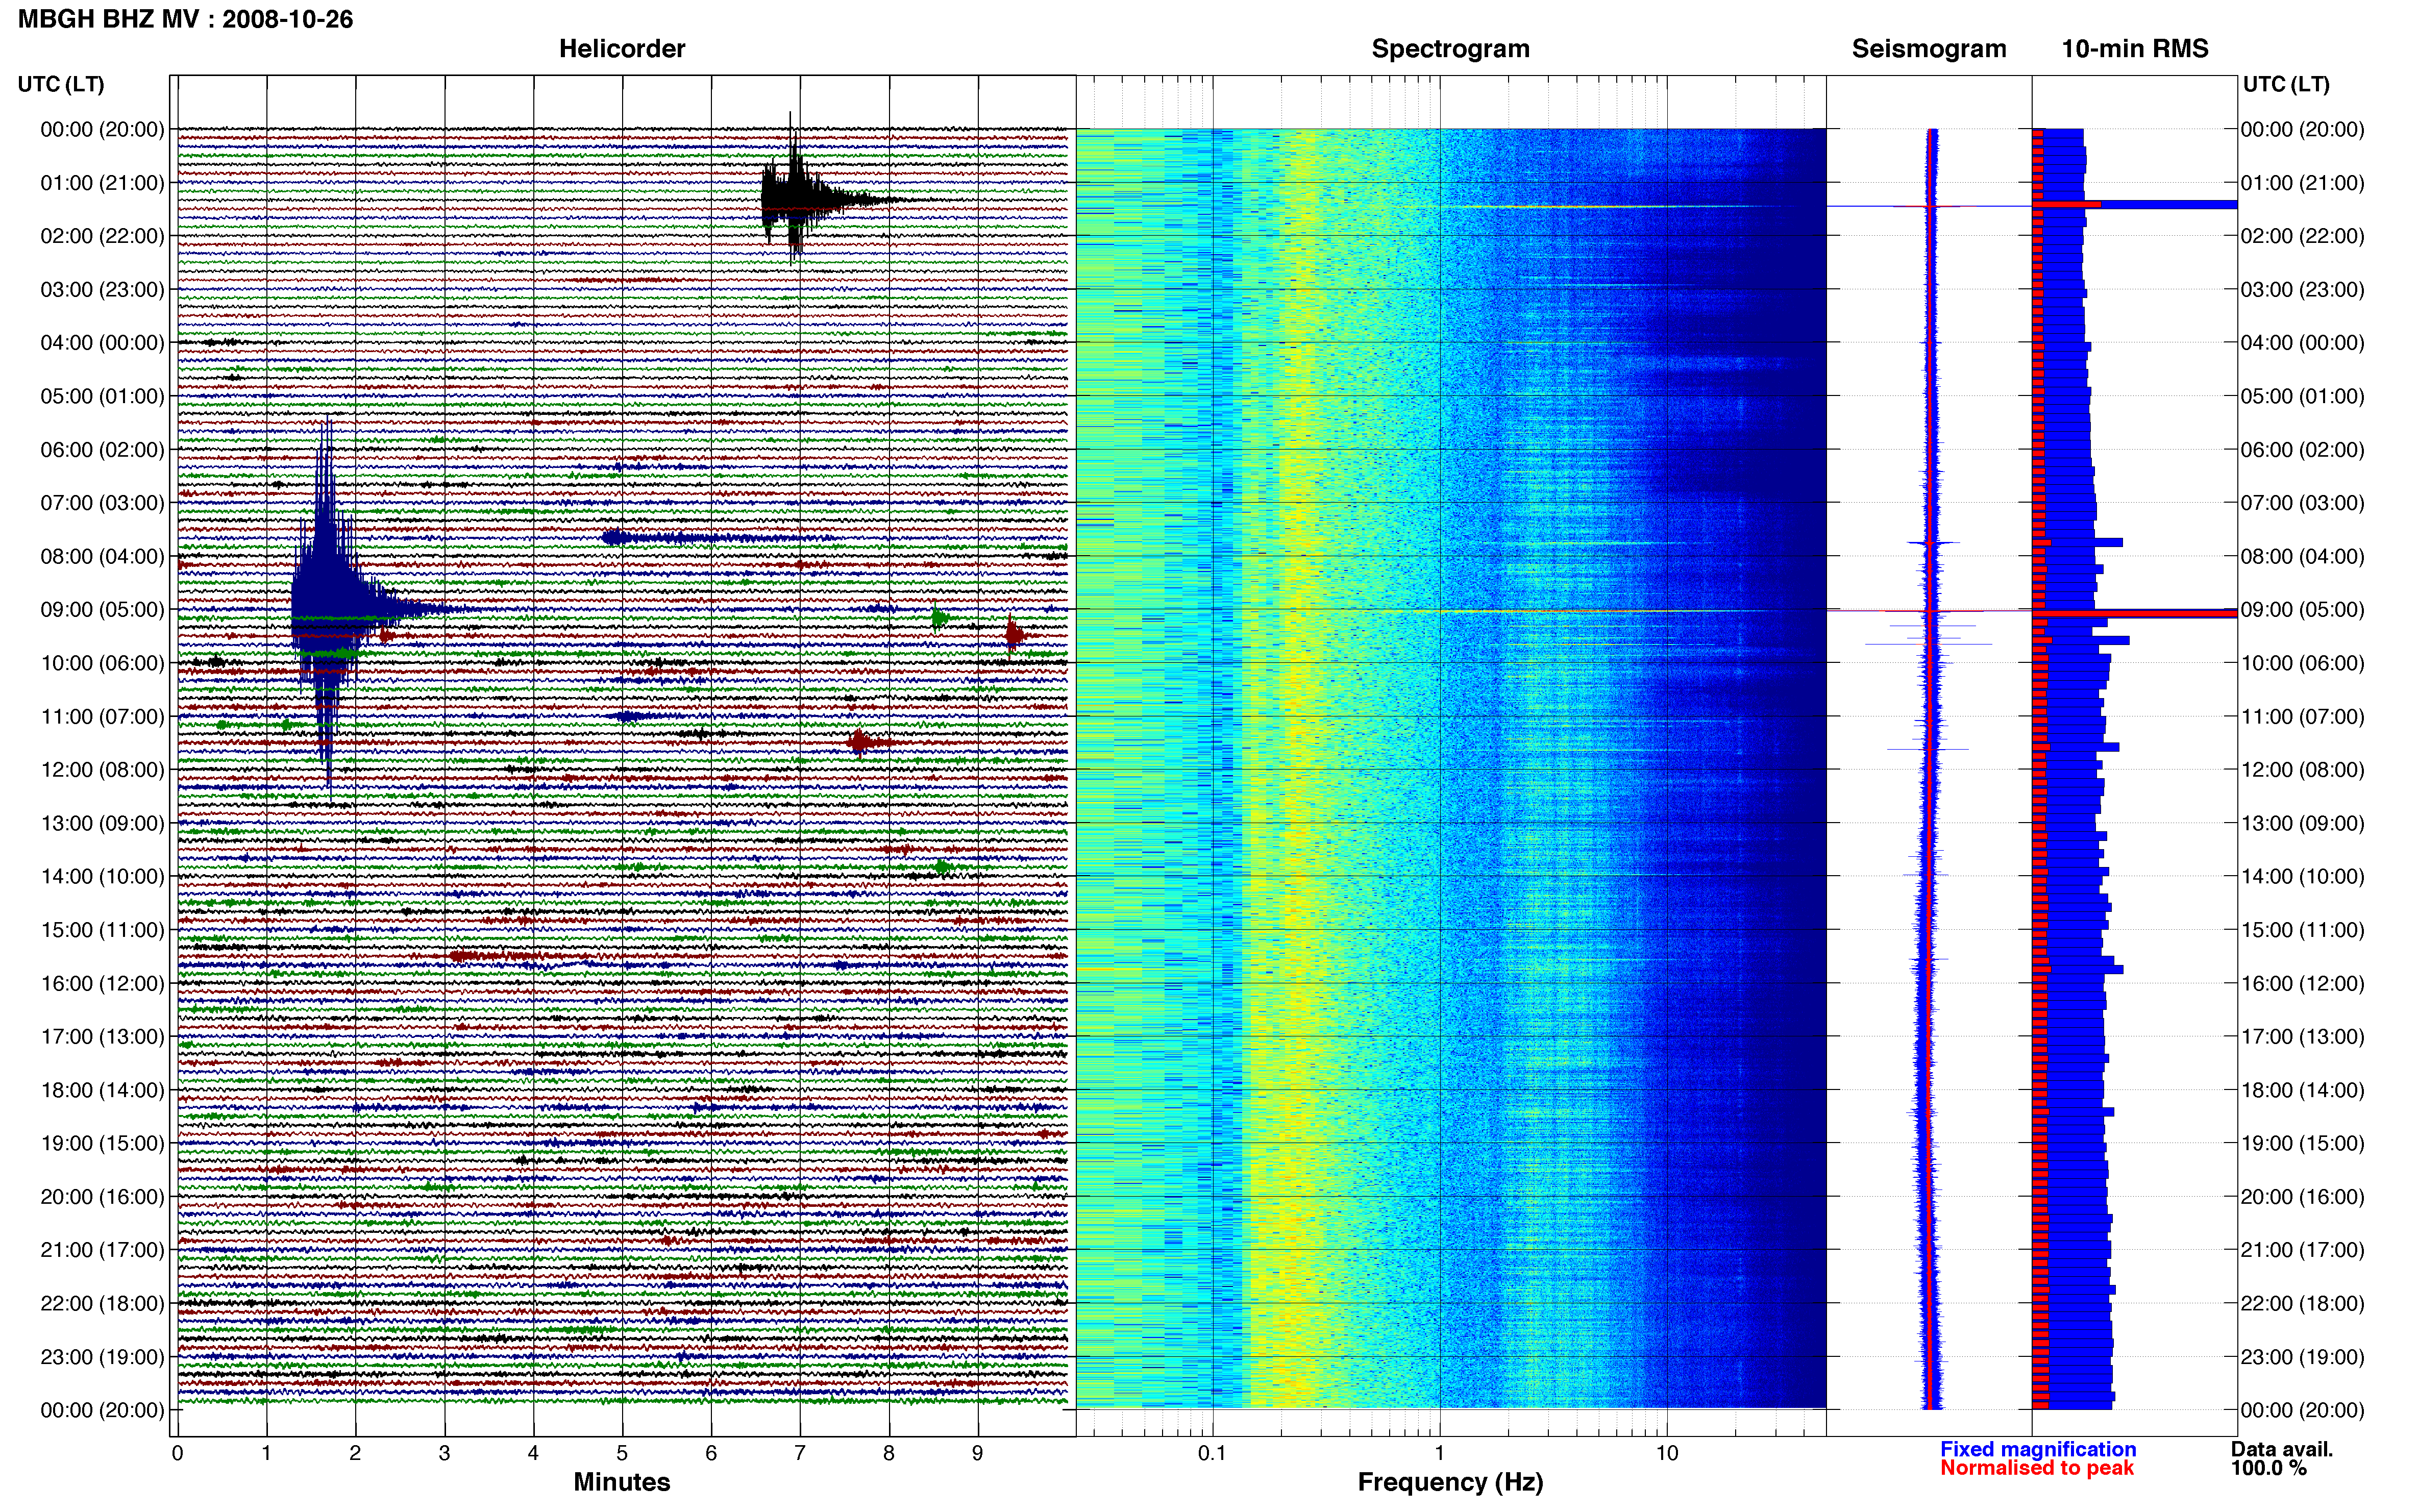Screen dimensions: 2419x1512
Task: Click the 'UTC (LT)' label beside 10-min RMS
Action: point(2286,84)
